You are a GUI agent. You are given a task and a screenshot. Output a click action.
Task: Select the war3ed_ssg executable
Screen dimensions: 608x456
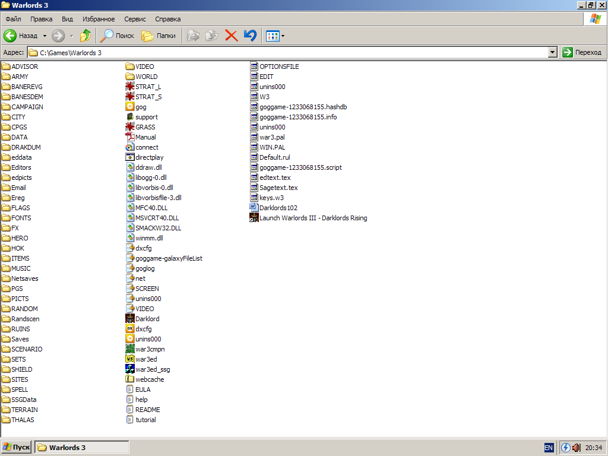point(148,369)
